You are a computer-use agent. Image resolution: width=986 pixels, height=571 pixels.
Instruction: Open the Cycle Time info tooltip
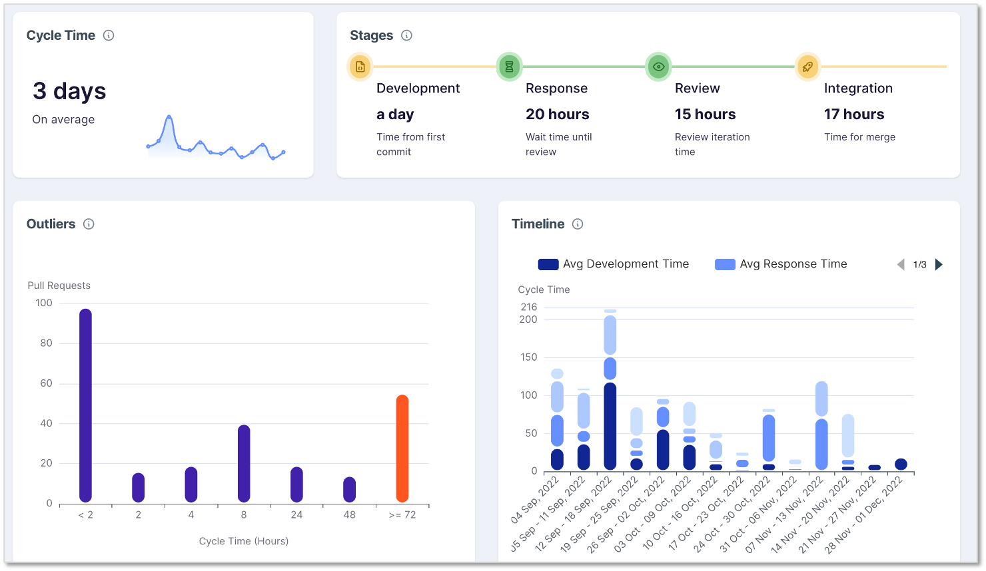(x=109, y=35)
